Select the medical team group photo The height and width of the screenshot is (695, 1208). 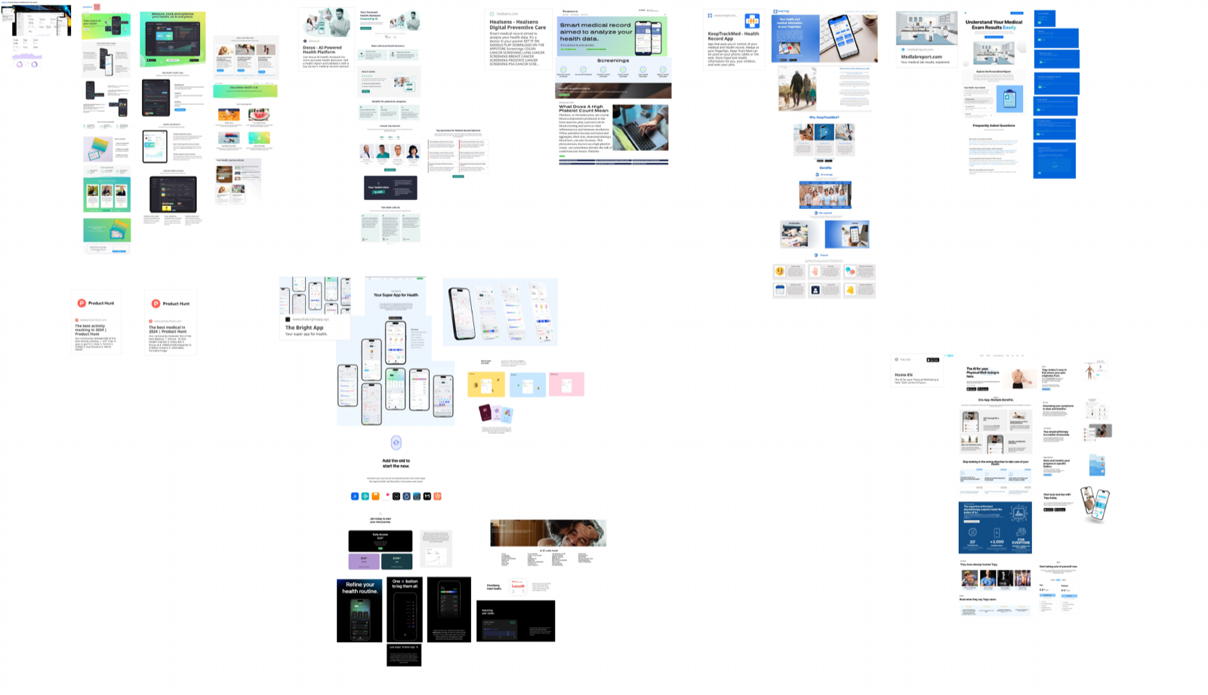coord(825,195)
